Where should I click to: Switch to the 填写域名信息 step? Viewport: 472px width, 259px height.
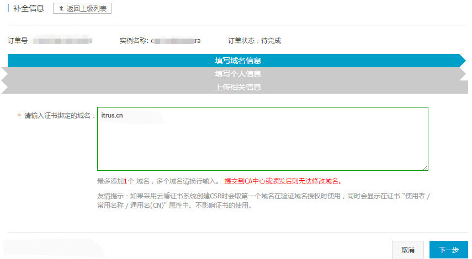[x=237, y=61]
